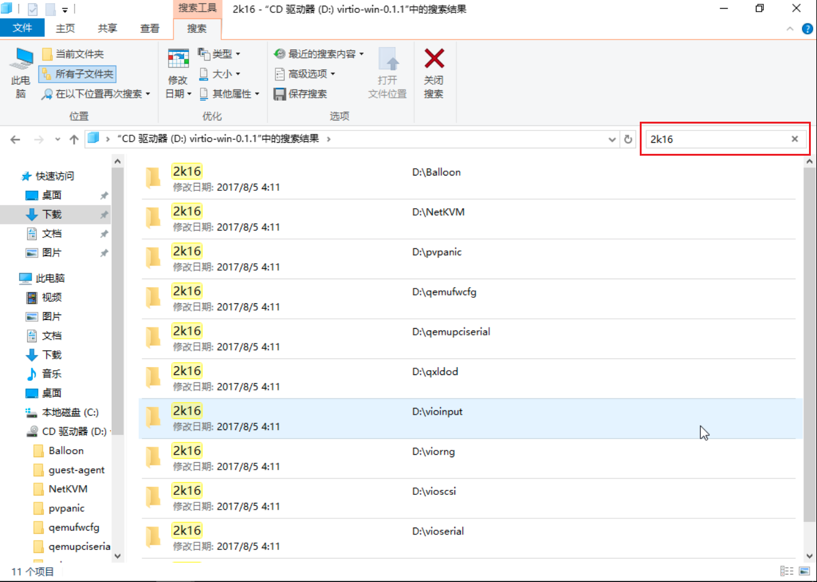Click the red X Close Search icon
This screenshot has height=582, width=817.
(x=434, y=59)
